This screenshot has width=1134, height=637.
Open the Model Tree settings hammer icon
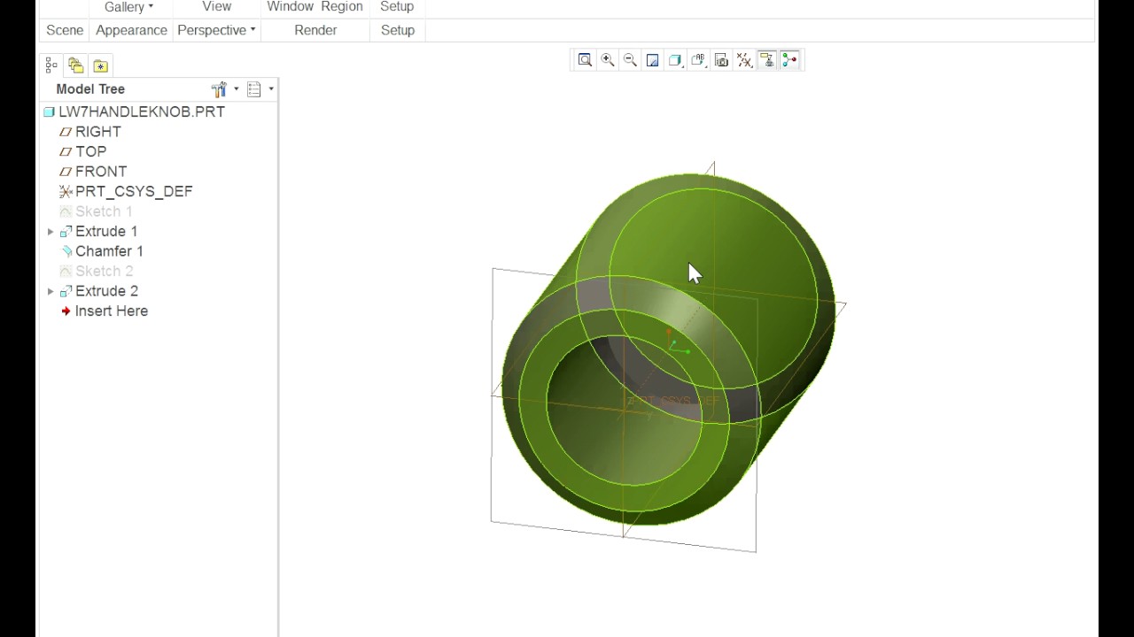coord(219,89)
